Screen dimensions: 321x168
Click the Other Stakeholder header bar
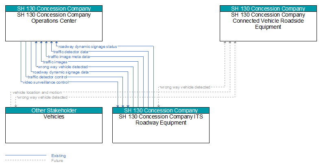54,110
